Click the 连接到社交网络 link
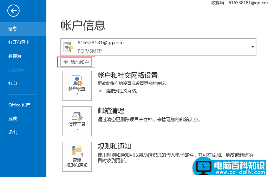This screenshot has width=268, height=177. point(122,91)
